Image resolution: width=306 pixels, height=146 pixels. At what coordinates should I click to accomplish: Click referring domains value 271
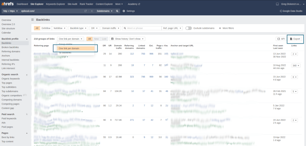(x=132, y=120)
